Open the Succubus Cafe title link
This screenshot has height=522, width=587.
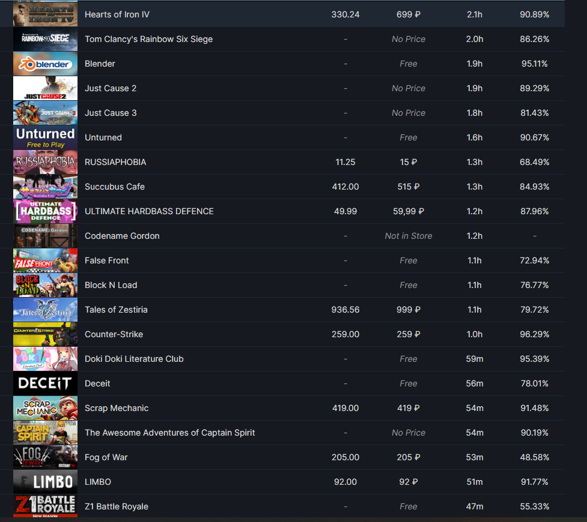pyautogui.click(x=115, y=187)
